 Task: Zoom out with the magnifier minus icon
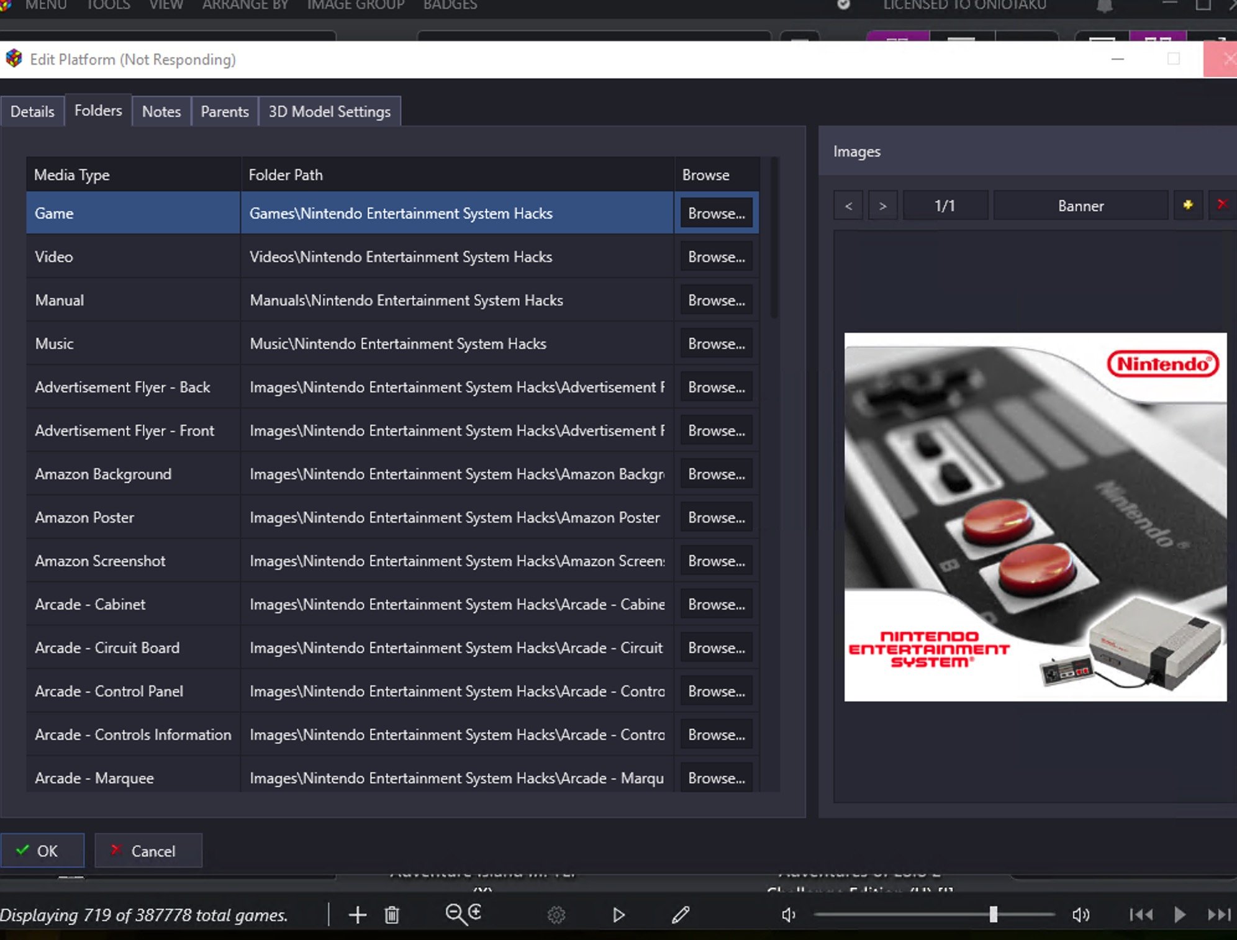point(455,914)
